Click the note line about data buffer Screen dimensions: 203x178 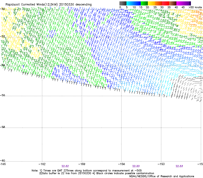point(97,173)
